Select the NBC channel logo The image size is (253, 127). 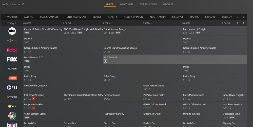point(12,116)
